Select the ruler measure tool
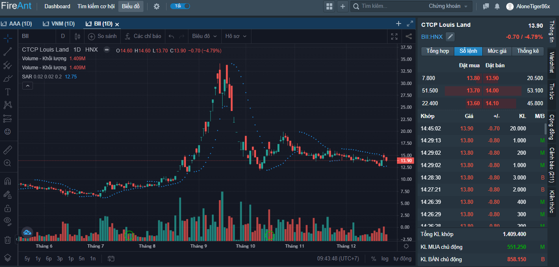This screenshot has width=559, height=267. [7, 149]
